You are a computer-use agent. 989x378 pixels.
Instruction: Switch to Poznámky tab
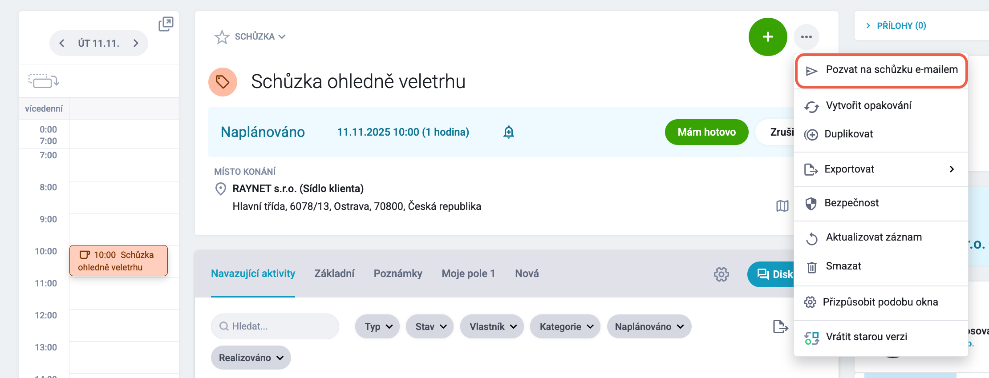pos(398,274)
